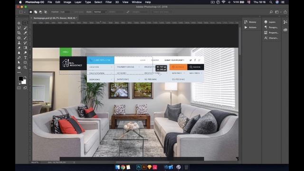Open the Paragraph panel
The width and height of the screenshot is (304, 171).
pyautogui.click(x=271, y=28)
